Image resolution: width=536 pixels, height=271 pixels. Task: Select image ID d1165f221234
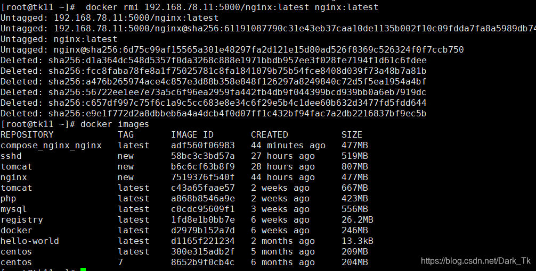click(x=202, y=241)
